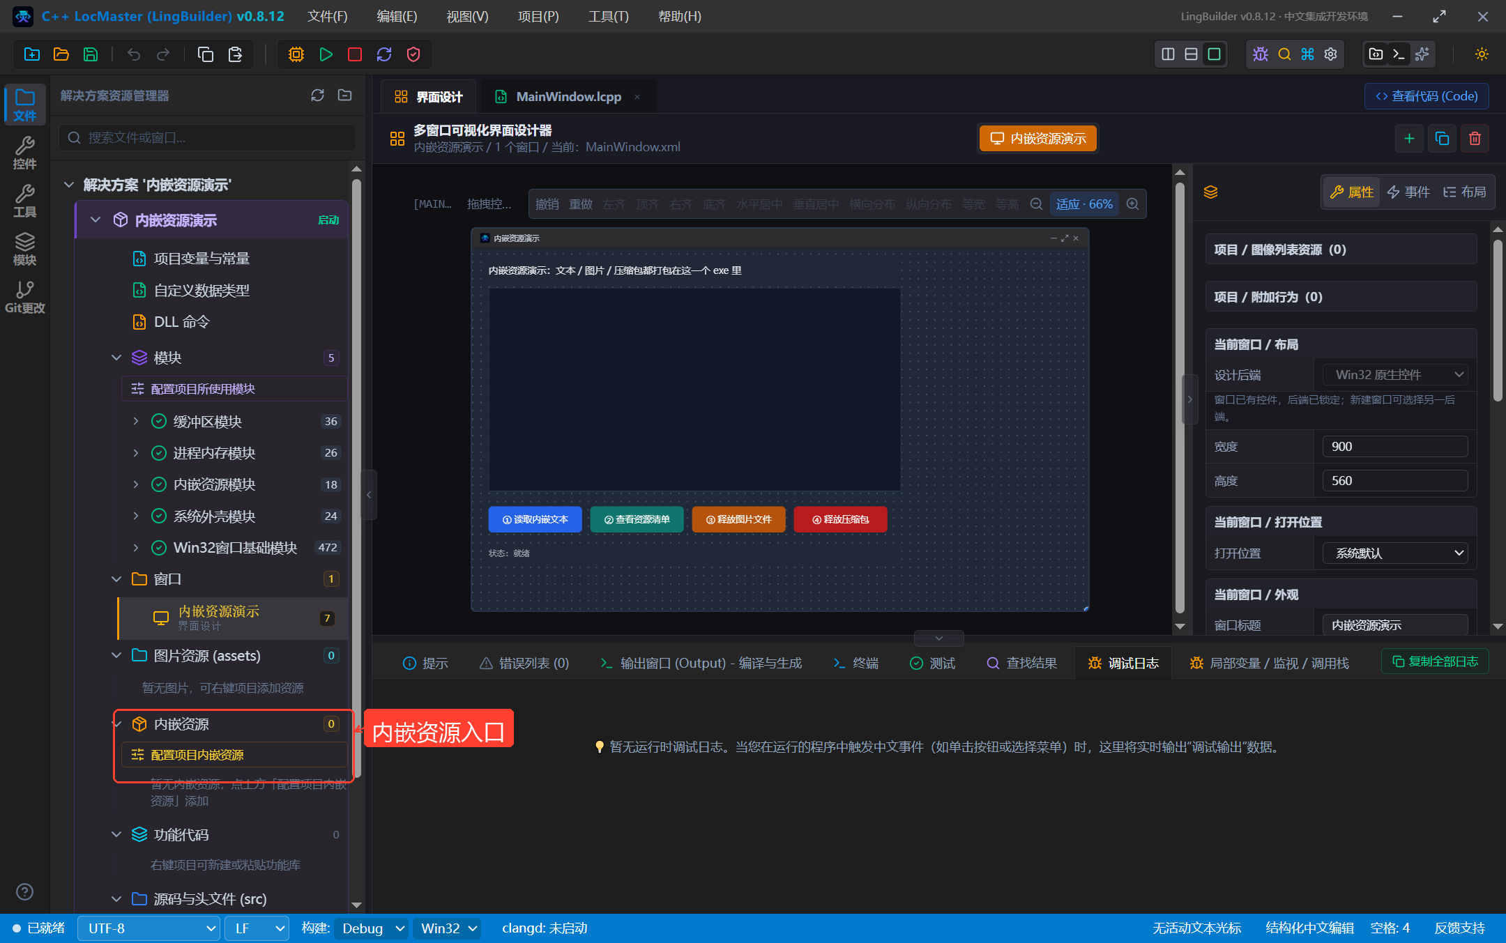The image size is (1506, 943).
Task: Toggle the sun theme icon
Action: point(1482,54)
